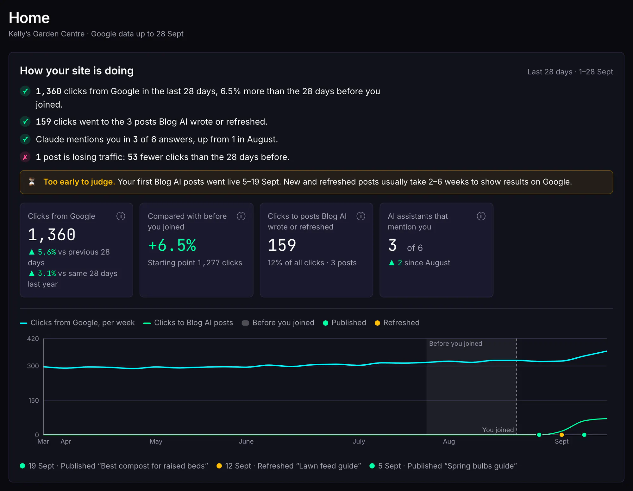Click the 1,360 clicks card value

click(52, 235)
